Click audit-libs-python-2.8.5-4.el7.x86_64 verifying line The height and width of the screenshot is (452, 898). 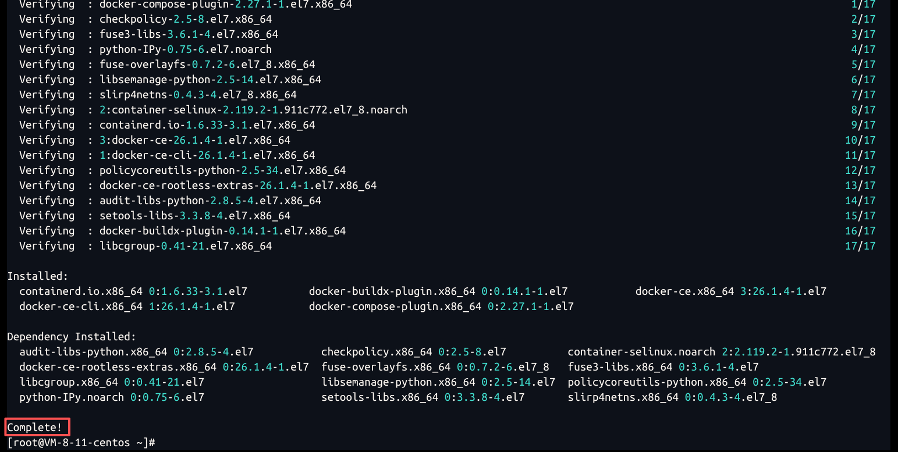447,200
